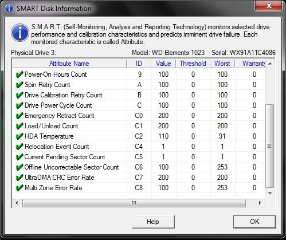Click the title bar info icon
286x240 pixels.
pos(9,9)
